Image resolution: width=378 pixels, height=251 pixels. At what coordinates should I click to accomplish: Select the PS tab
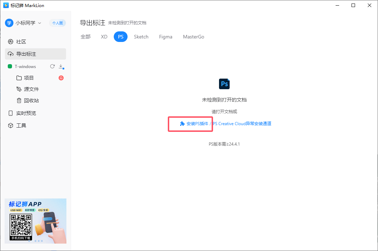pyautogui.click(x=120, y=37)
